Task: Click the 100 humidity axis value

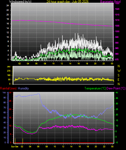Action: pyautogui.click(x=4, y=92)
